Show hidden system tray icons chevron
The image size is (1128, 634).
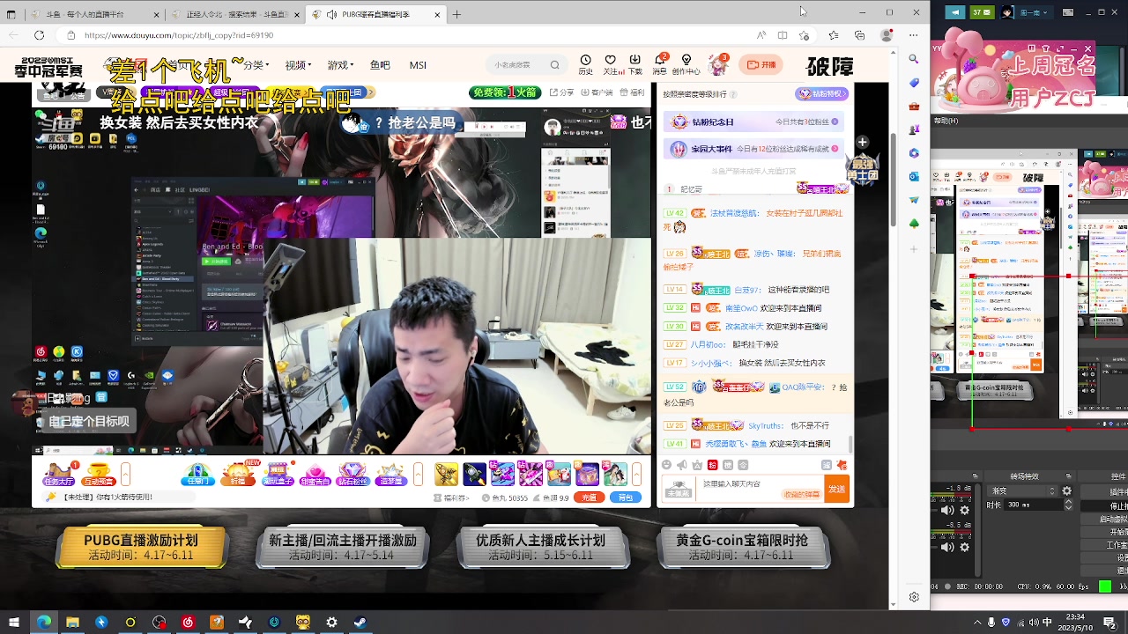tap(976, 622)
